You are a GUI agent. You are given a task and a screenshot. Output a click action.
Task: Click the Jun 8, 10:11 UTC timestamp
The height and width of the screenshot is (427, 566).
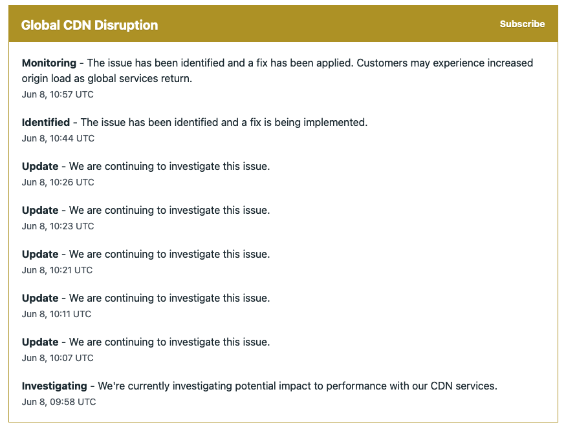click(57, 314)
